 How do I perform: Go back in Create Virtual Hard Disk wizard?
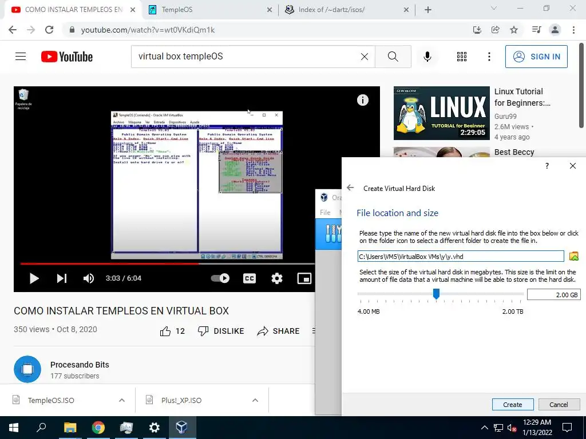350,187
